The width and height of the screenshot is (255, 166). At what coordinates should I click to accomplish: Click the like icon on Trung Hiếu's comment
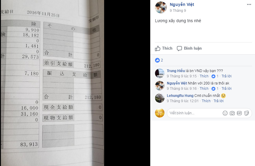(213, 76)
